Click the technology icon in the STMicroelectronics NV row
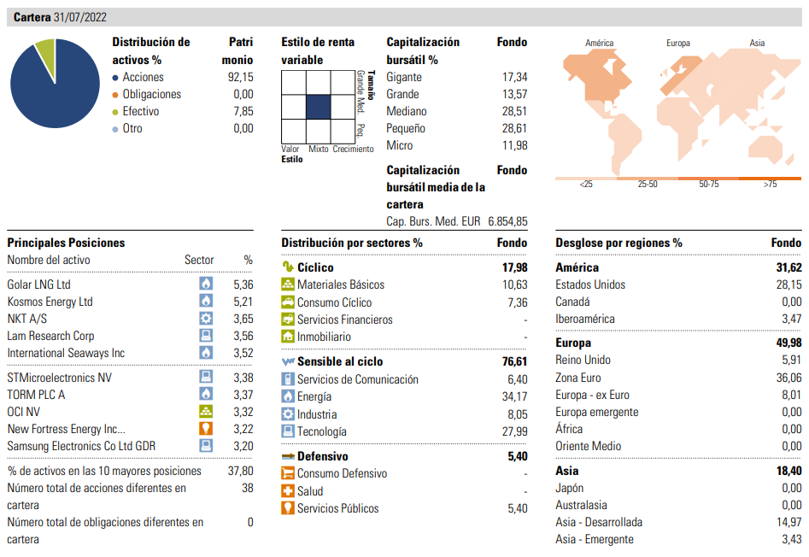Screen dimensions: 809x557 pos(206,377)
